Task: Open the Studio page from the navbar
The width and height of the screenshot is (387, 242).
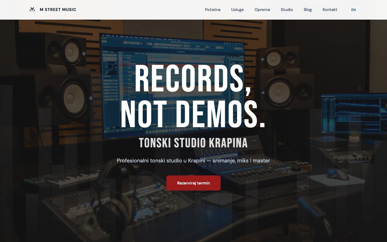Action: 286,10
